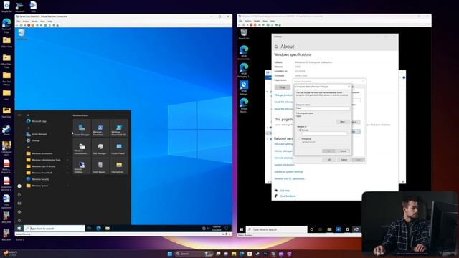Click Computer name text field
Image resolution: width=459 pixels, height=258 pixels.
tap(323, 108)
